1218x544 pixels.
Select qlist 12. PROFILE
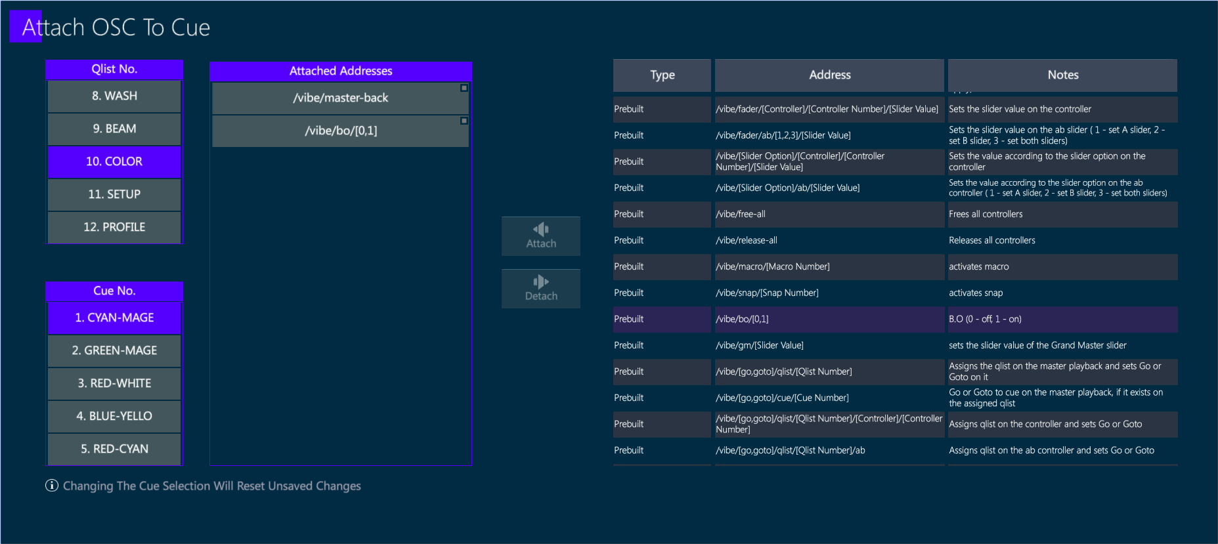tap(114, 227)
